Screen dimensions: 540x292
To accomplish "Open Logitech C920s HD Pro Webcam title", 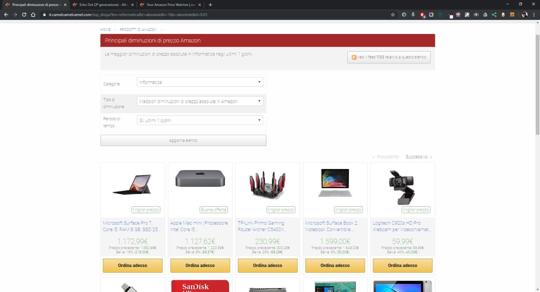I will [402, 226].
